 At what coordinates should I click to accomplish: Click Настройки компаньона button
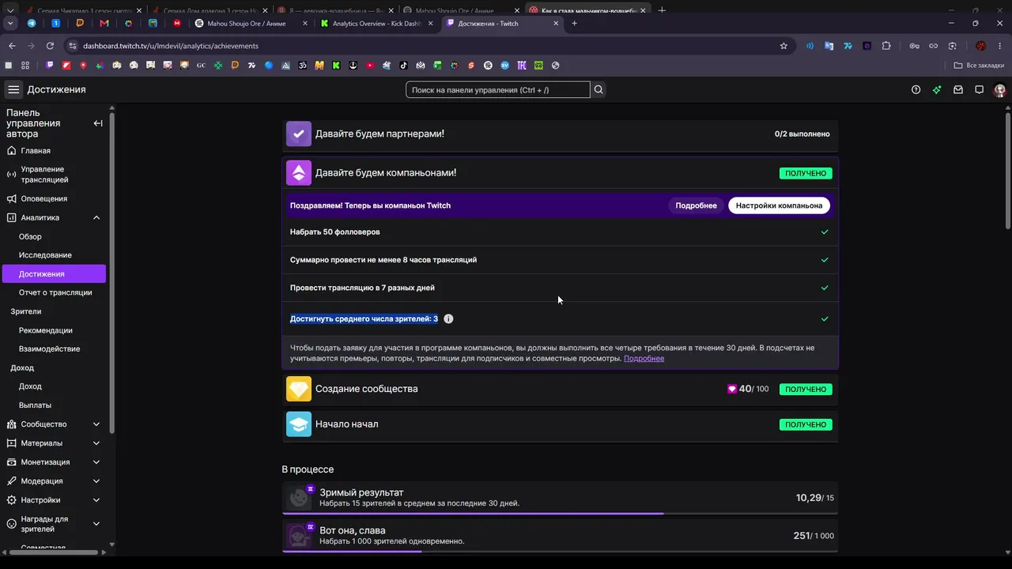pyautogui.click(x=779, y=205)
